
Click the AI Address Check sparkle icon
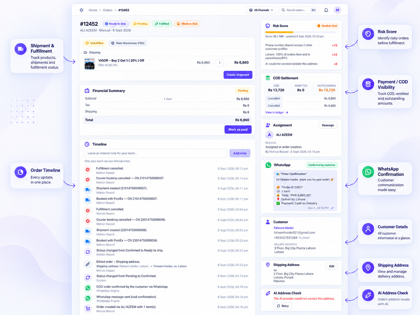pos(268,293)
